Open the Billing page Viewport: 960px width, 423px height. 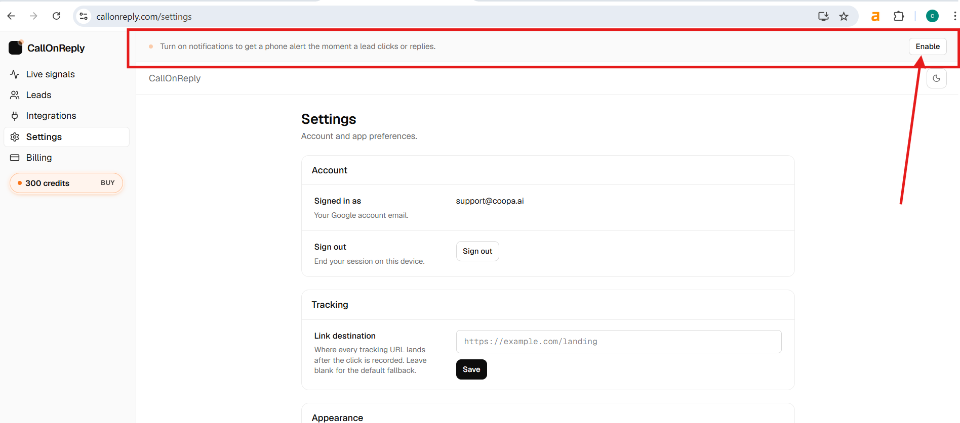coord(66,158)
